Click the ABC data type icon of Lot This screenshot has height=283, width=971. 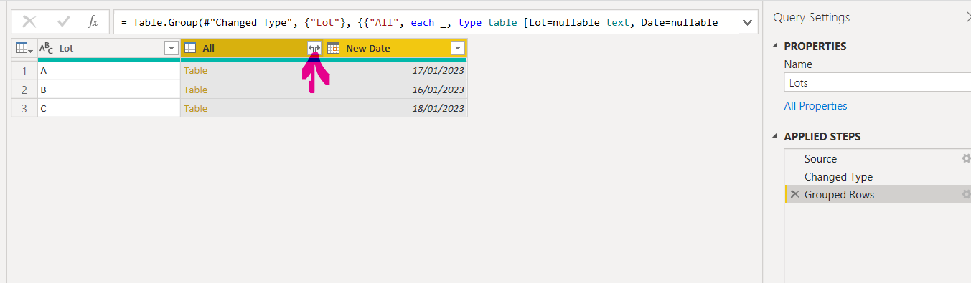47,48
